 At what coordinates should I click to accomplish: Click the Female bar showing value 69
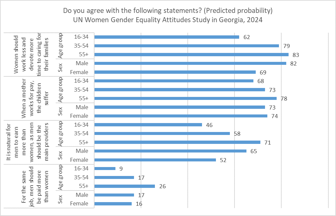pos(175,72)
